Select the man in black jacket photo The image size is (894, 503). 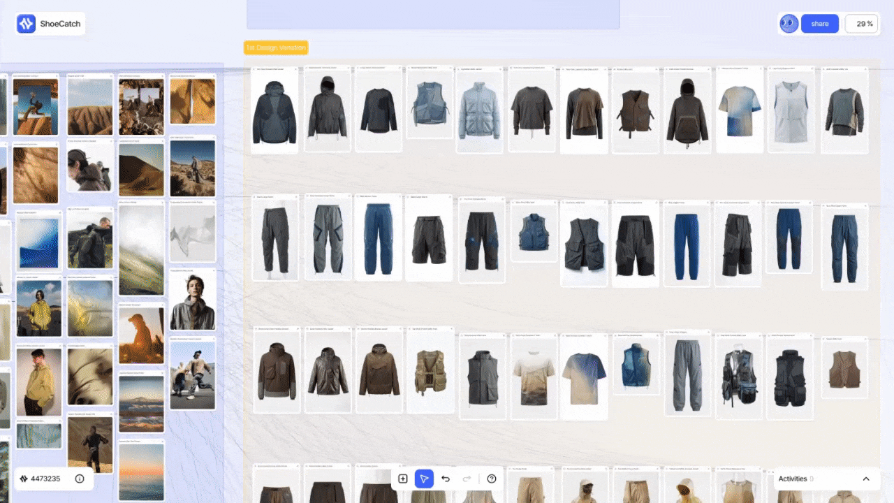[90, 239]
